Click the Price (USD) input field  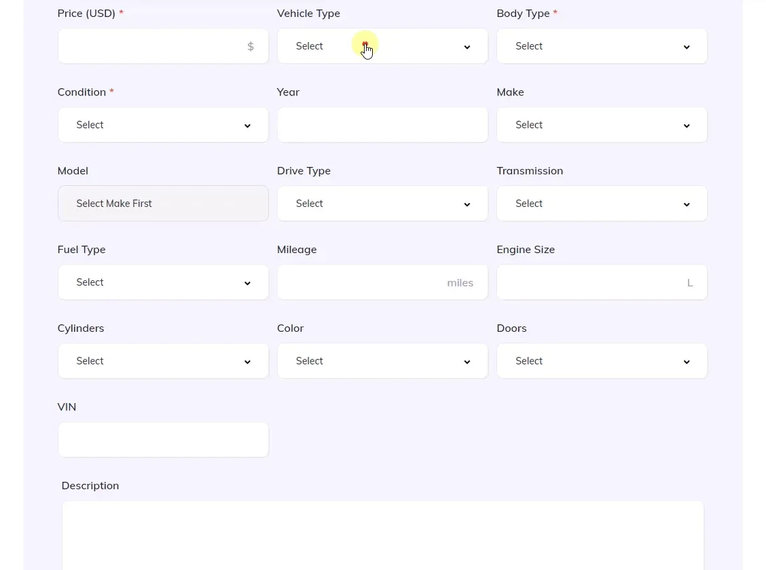click(163, 46)
